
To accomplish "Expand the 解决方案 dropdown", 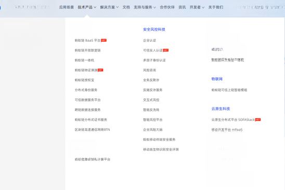I will point(109,7).
